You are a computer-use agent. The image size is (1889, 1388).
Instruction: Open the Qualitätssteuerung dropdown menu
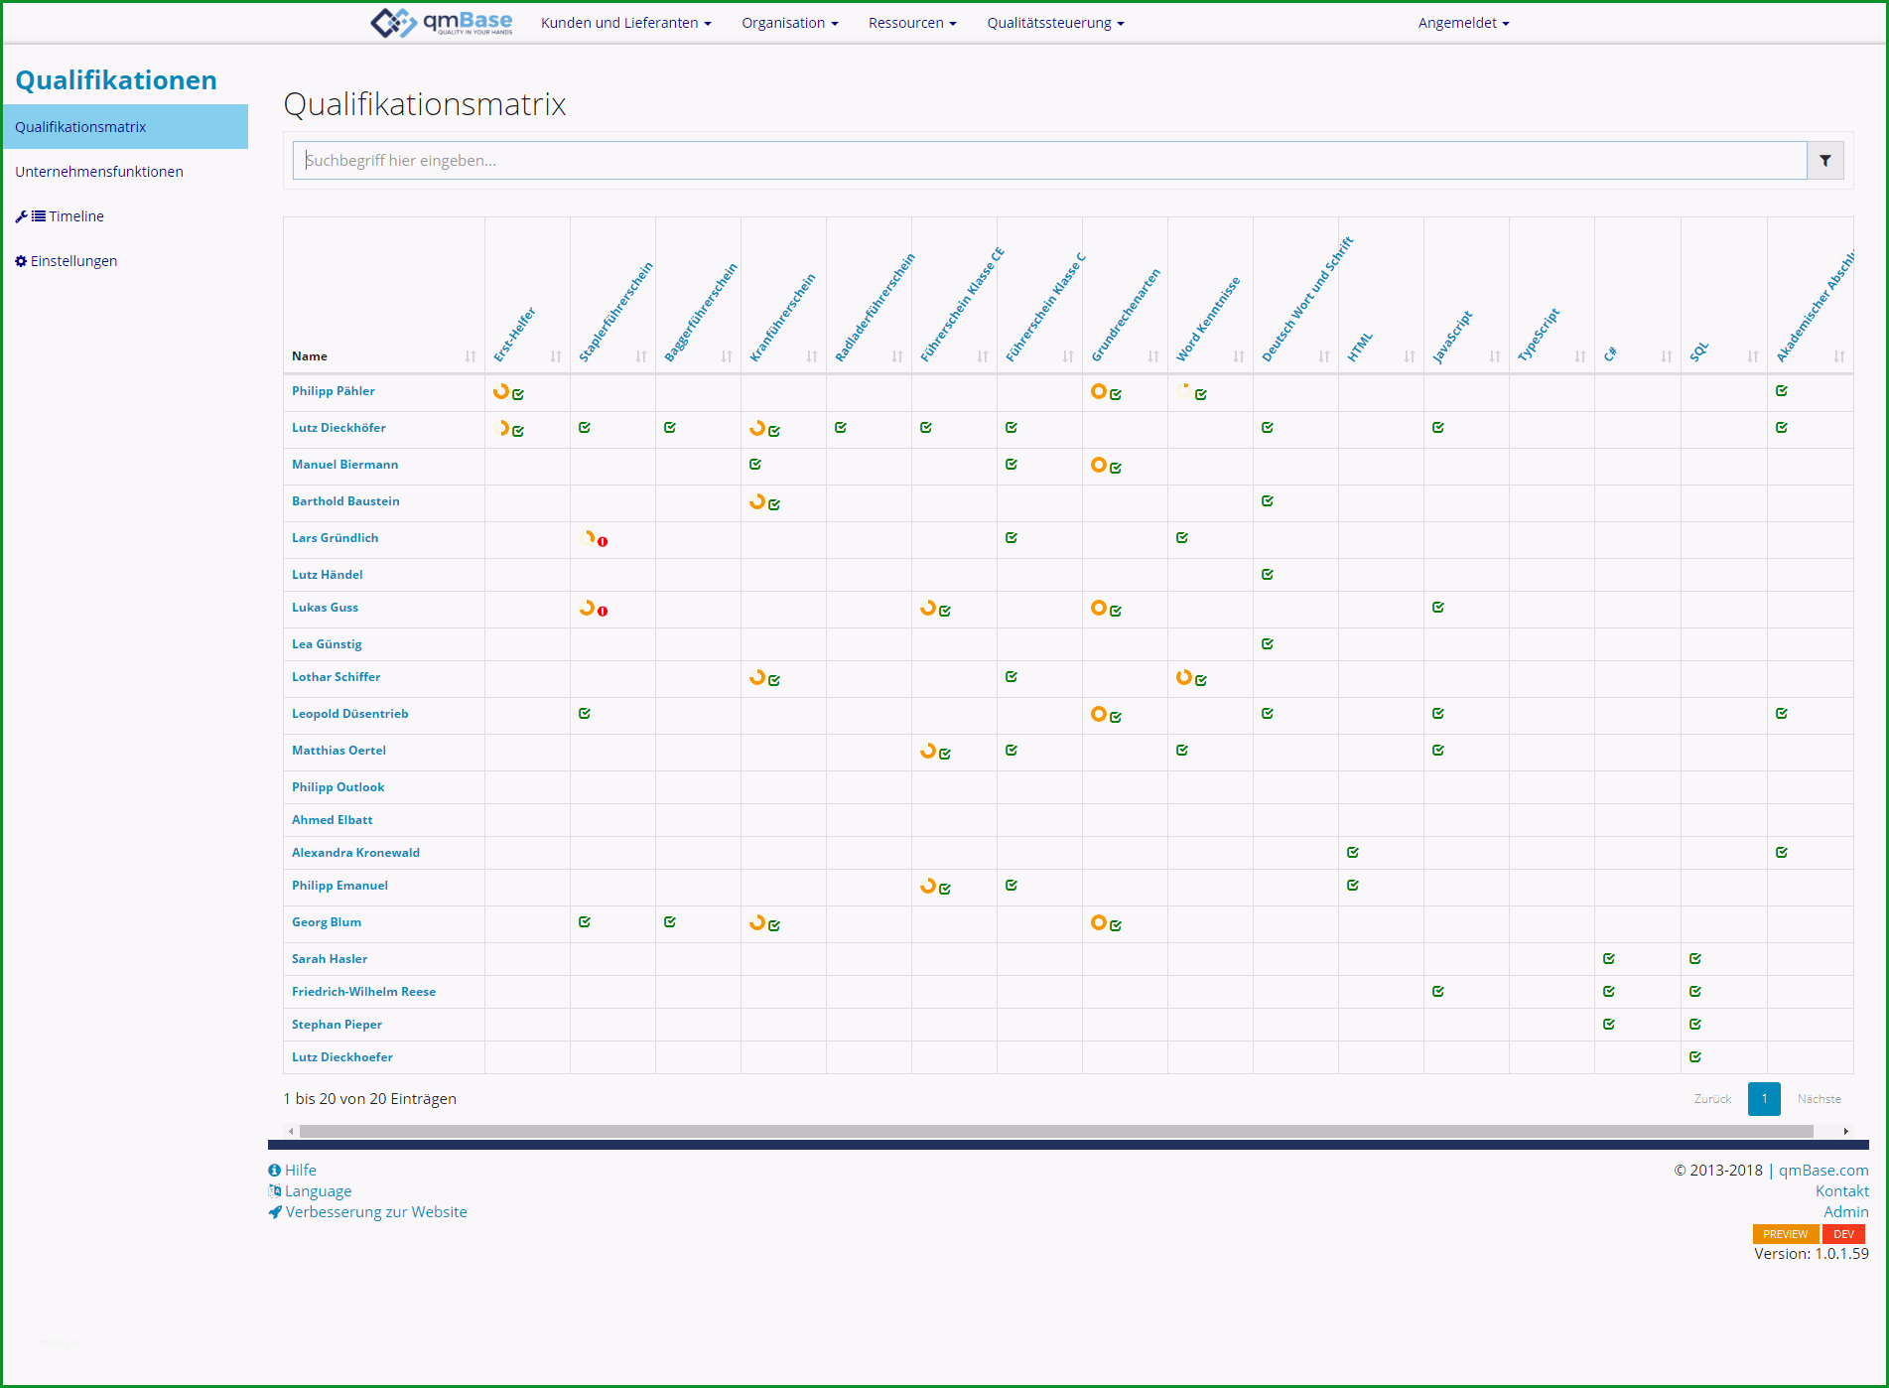click(x=1055, y=23)
